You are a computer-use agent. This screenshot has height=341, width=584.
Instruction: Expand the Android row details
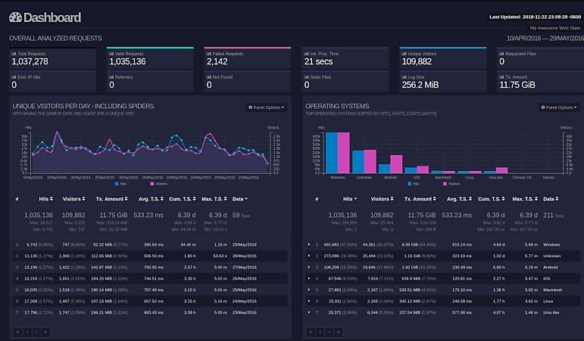pyautogui.click(x=309, y=267)
